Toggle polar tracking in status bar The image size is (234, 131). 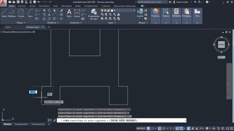[164, 128]
